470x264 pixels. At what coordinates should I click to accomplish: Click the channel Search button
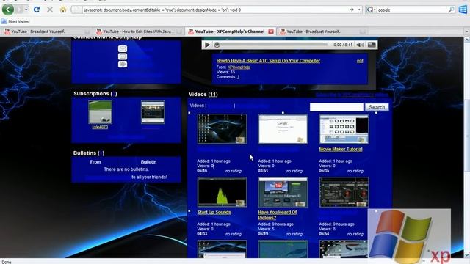click(377, 107)
